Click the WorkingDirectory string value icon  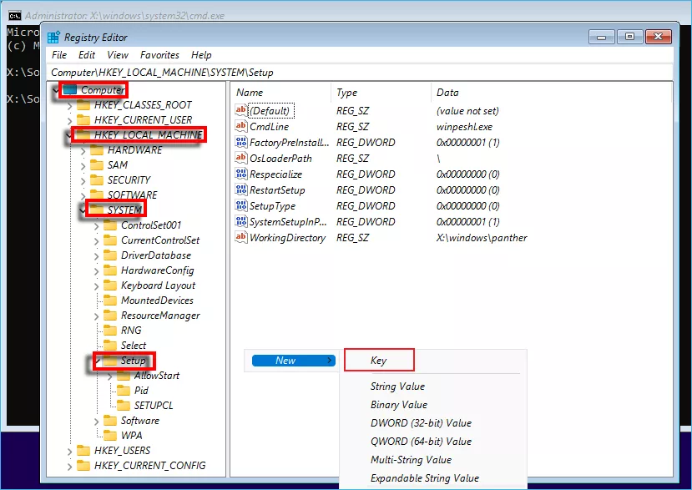pos(241,238)
